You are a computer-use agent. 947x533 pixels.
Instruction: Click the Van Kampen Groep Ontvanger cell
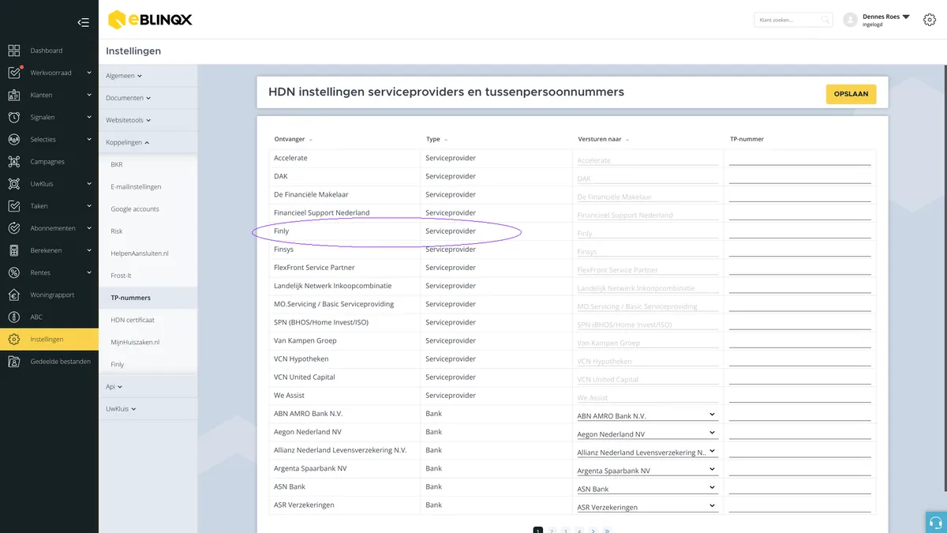tap(344, 340)
